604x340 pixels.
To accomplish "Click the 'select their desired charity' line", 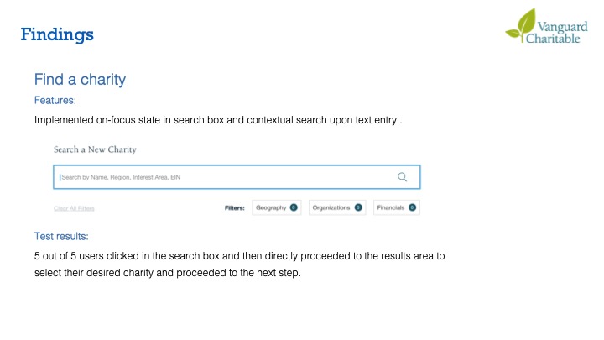I will pos(167,274).
